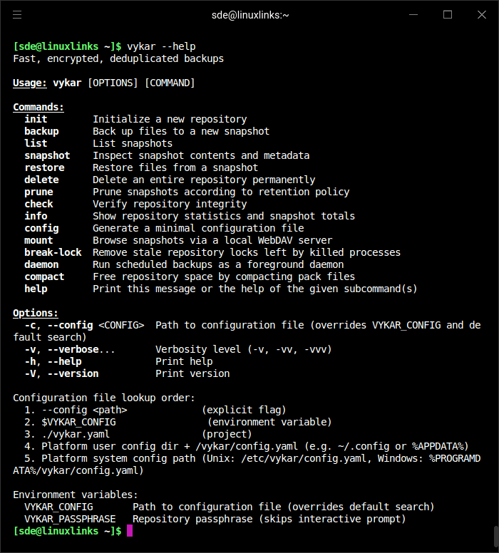
Task: Minimize the terminal window
Action: pyautogui.click(x=413, y=14)
